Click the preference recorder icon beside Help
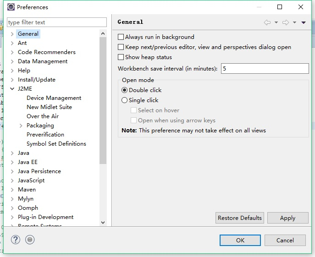The image size is (315, 257). [30, 240]
